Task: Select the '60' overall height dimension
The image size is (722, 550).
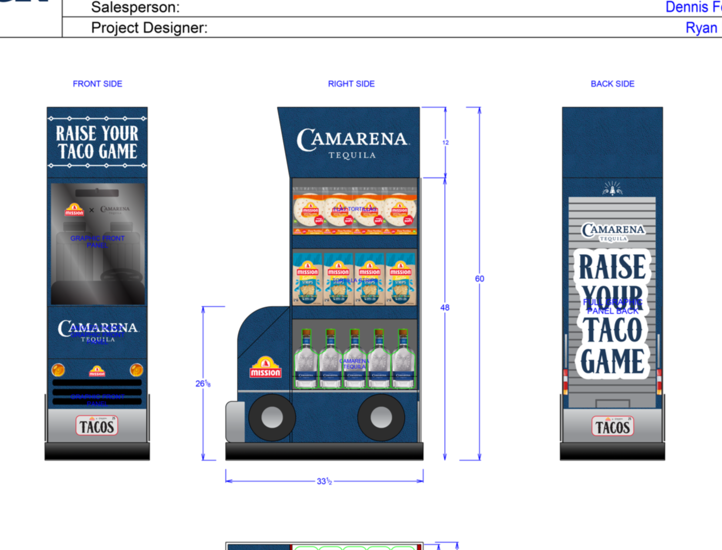Action: [x=479, y=279]
